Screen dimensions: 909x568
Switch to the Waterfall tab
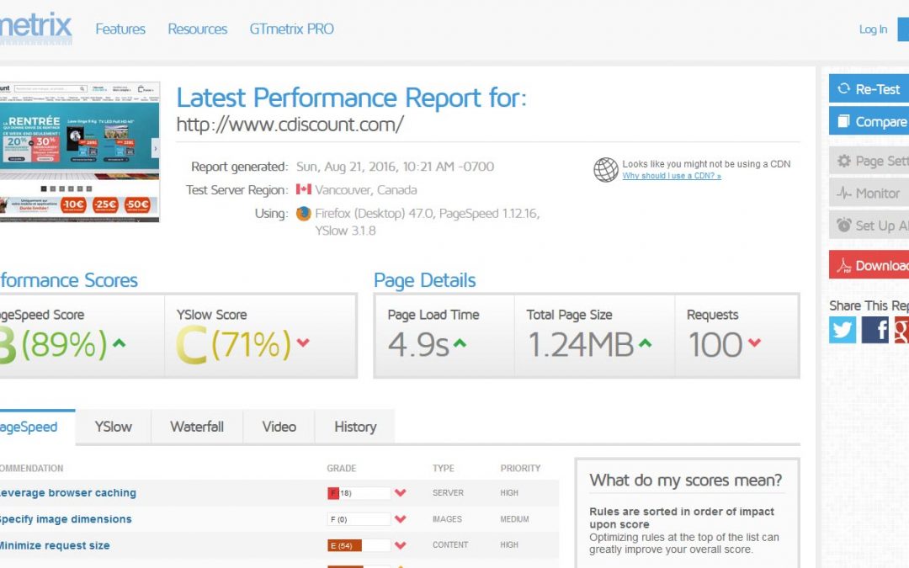[197, 427]
